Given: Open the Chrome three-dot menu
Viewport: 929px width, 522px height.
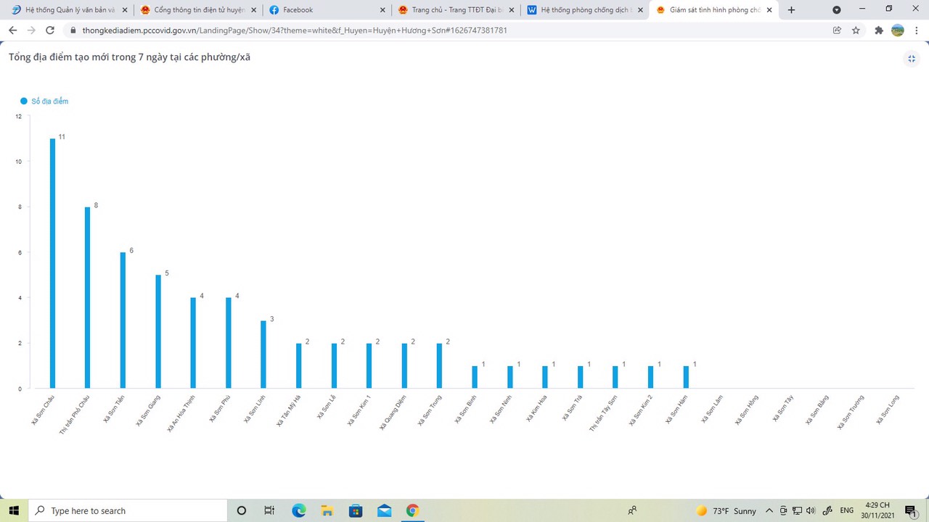Looking at the screenshot, I should point(917,30).
